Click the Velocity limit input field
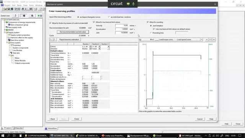The width and height of the screenshot is (245, 138). pos(122,26)
